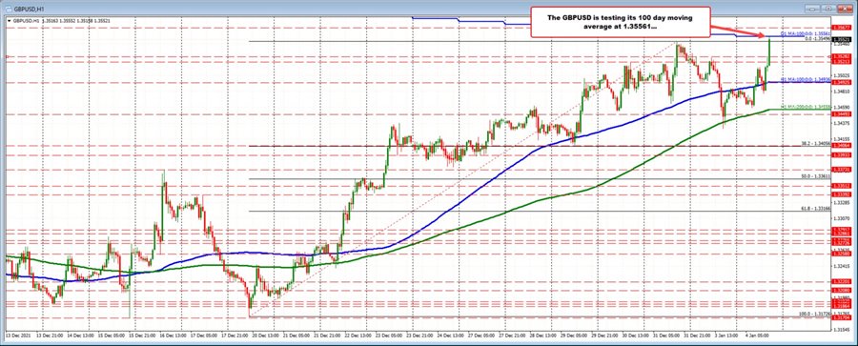The height and width of the screenshot is (346, 858).
Task: Click the 1.35025 value on the price scale
Action: pos(841,75)
